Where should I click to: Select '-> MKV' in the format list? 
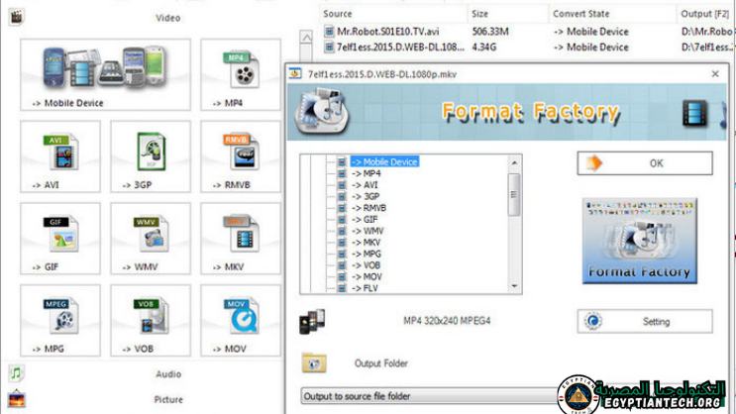367,243
